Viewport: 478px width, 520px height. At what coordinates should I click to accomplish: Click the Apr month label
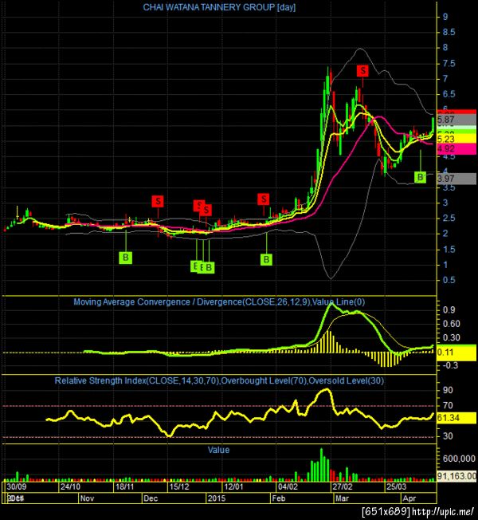409,498
